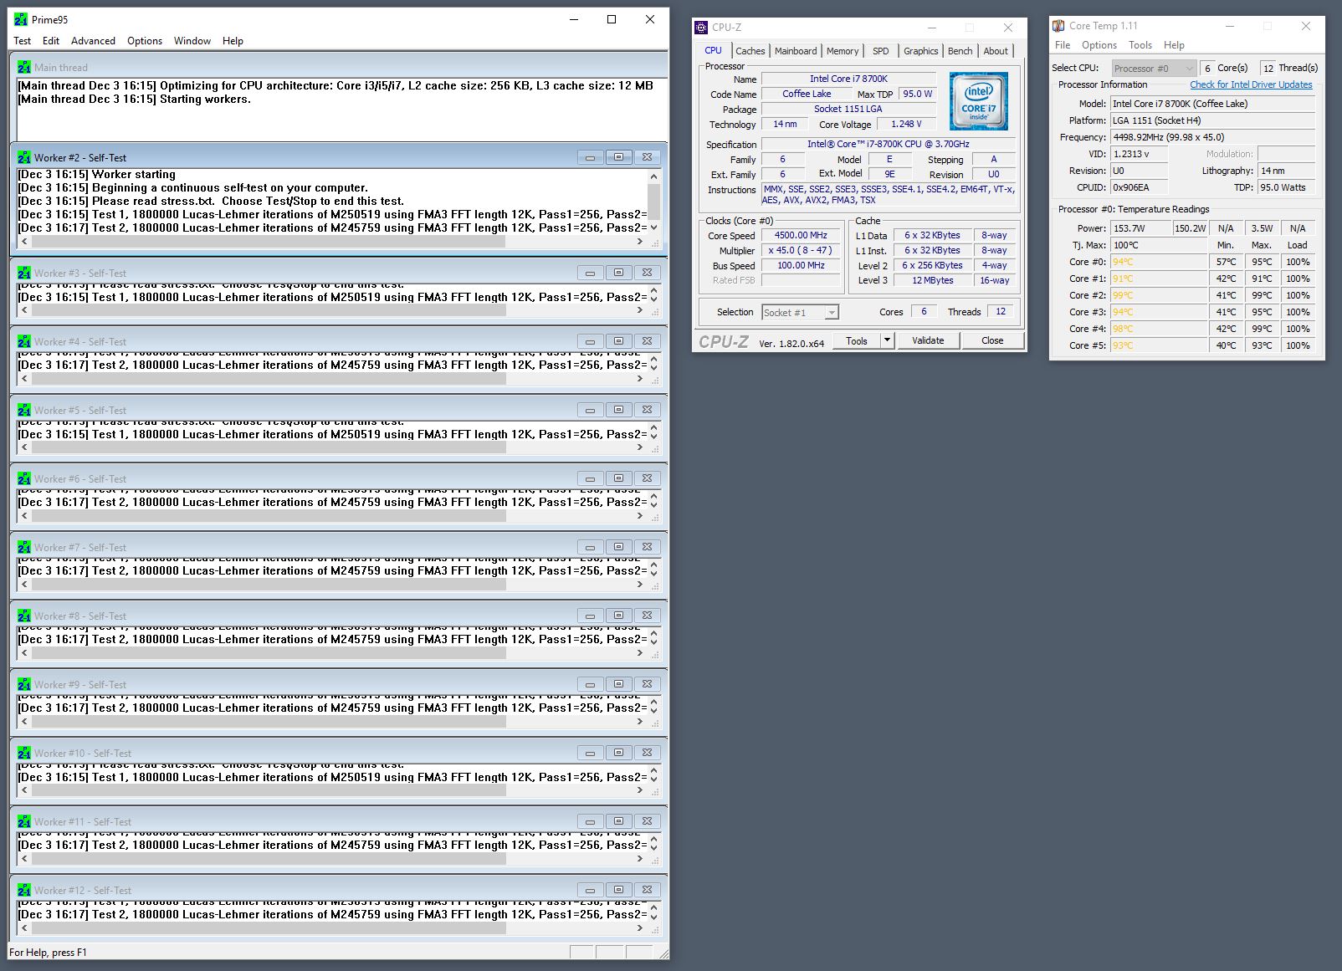Click the Core Temp Frequency value field

(1212, 137)
